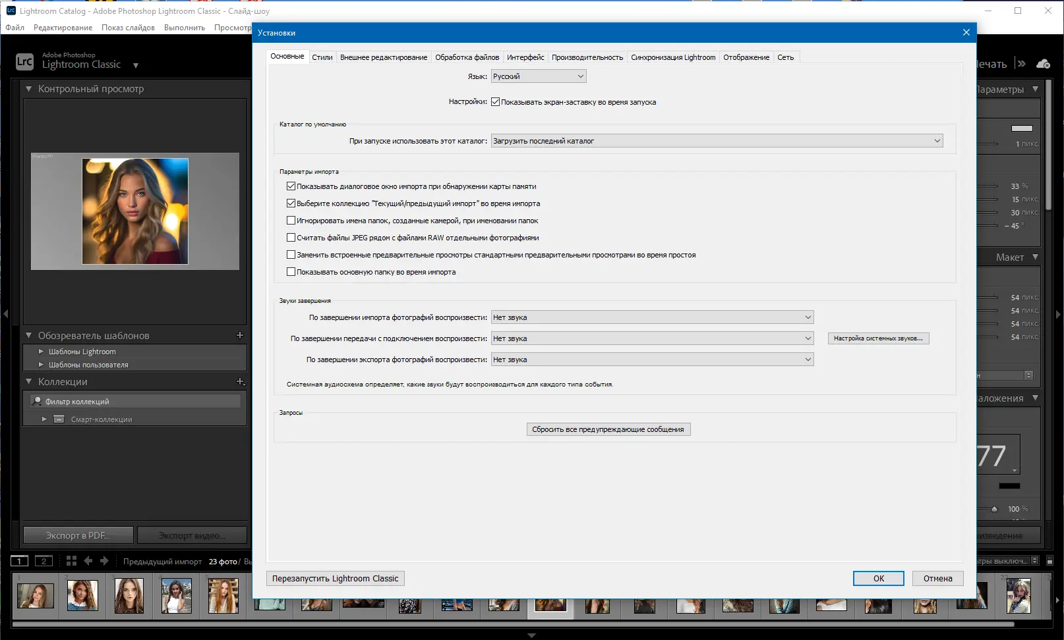Viewport: 1064px width, 640px height.
Task: Switch to the Внешнее редактирование tab
Action: (384, 57)
